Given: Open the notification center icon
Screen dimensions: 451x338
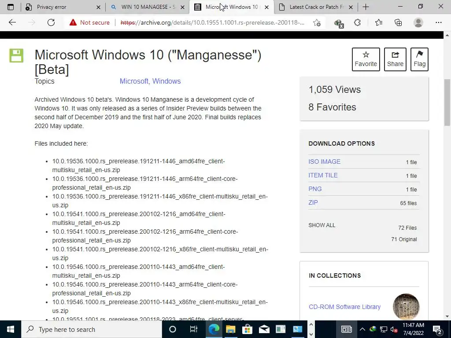Looking at the screenshot, I should click(x=437, y=329).
